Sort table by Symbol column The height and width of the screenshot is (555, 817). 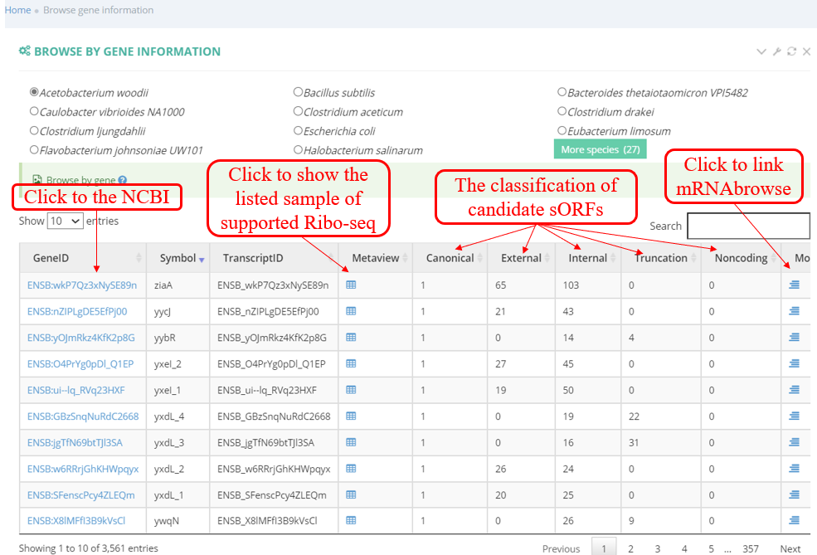click(178, 258)
